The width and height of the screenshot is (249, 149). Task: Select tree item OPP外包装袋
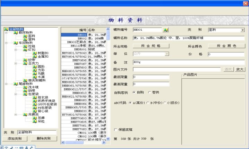pyautogui.click(x=47, y=105)
